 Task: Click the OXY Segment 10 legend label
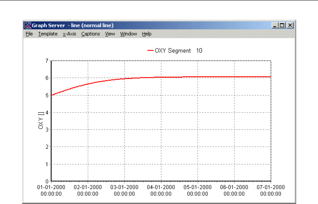tap(178, 51)
